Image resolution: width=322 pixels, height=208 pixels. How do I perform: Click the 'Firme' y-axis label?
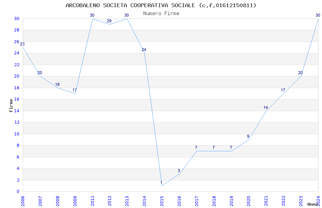pyautogui.click(x=11, y=106)
